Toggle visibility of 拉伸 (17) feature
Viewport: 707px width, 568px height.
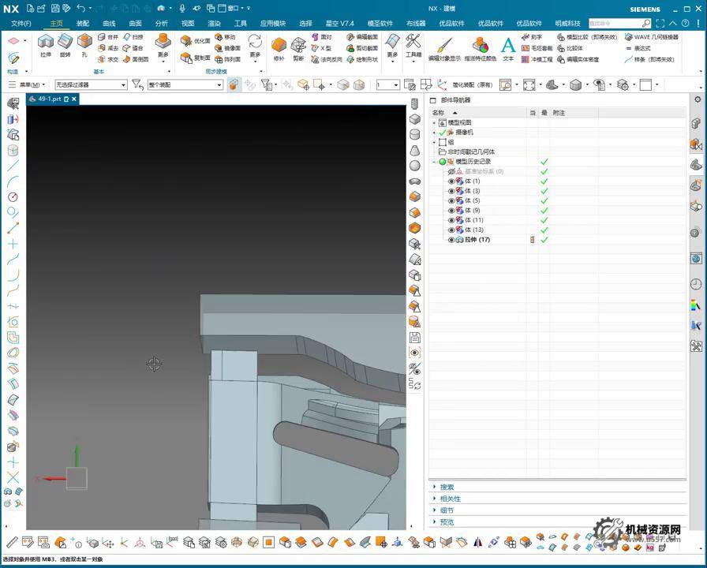point(451,240)
